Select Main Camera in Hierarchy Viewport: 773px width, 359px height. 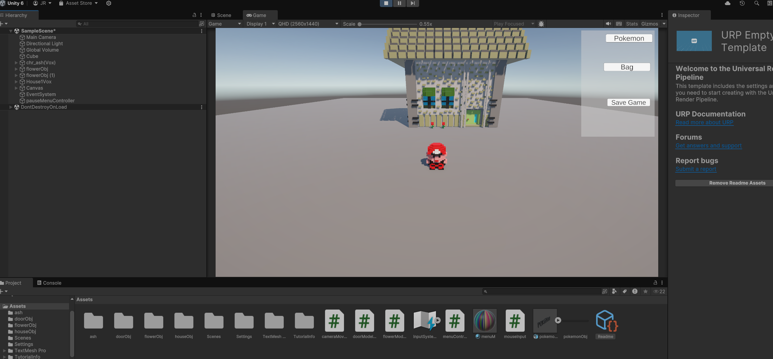click(x=41, y=37)
